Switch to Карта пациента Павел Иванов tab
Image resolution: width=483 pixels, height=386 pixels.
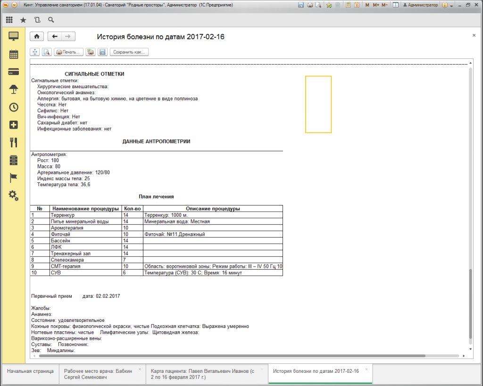[x=205, y=374]
